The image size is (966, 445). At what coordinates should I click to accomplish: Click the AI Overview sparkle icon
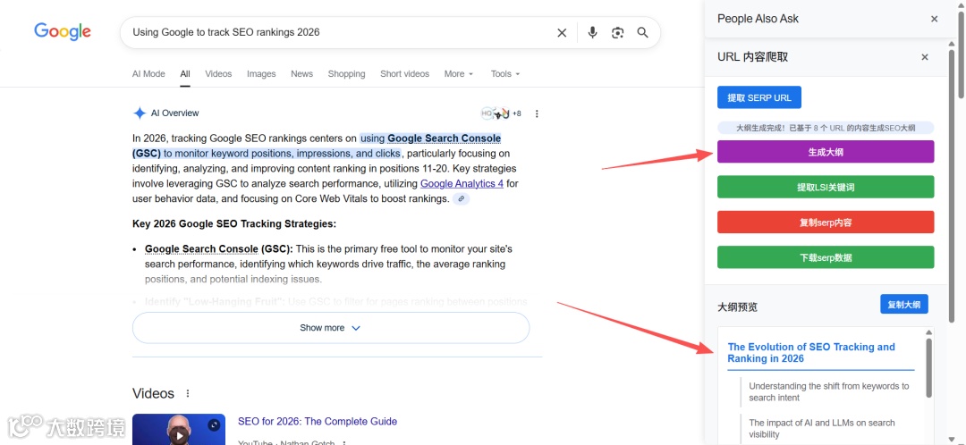point(140,113)
